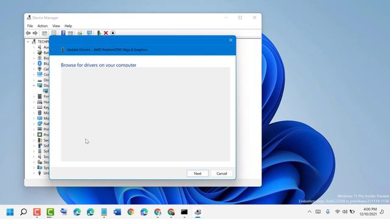
Task: Select the Keyboards icon in the device tree
Action: 40,107
